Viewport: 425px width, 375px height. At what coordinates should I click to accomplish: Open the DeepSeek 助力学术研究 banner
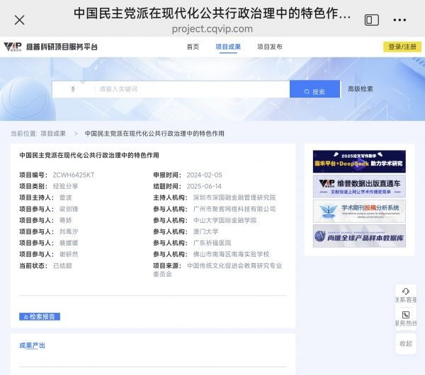[x=359, y=161]
